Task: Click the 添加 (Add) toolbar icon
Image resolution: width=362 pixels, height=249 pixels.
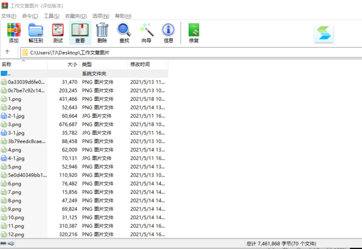Action: tap(13, 33)
